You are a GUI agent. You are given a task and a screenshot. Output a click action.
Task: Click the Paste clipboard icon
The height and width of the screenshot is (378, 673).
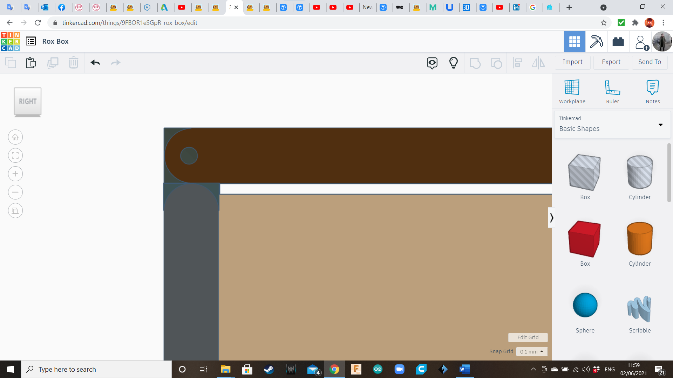click(31, 63)
